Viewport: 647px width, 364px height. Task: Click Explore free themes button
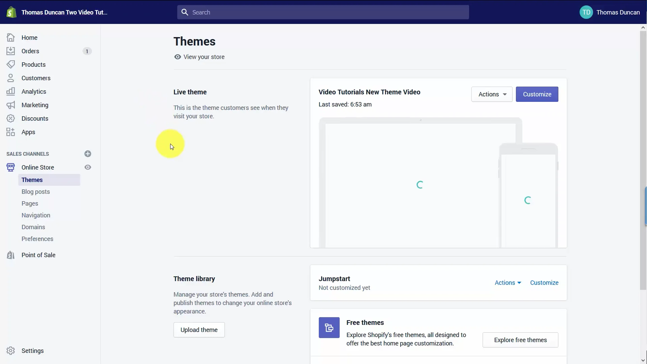tap(520, 340)
